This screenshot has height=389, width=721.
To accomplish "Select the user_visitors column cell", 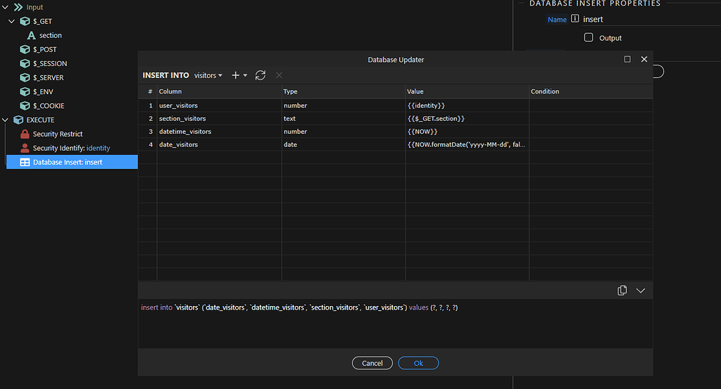I will 220,106.
